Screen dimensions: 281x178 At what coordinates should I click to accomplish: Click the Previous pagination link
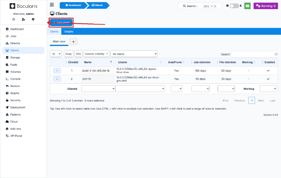(240, 101)
